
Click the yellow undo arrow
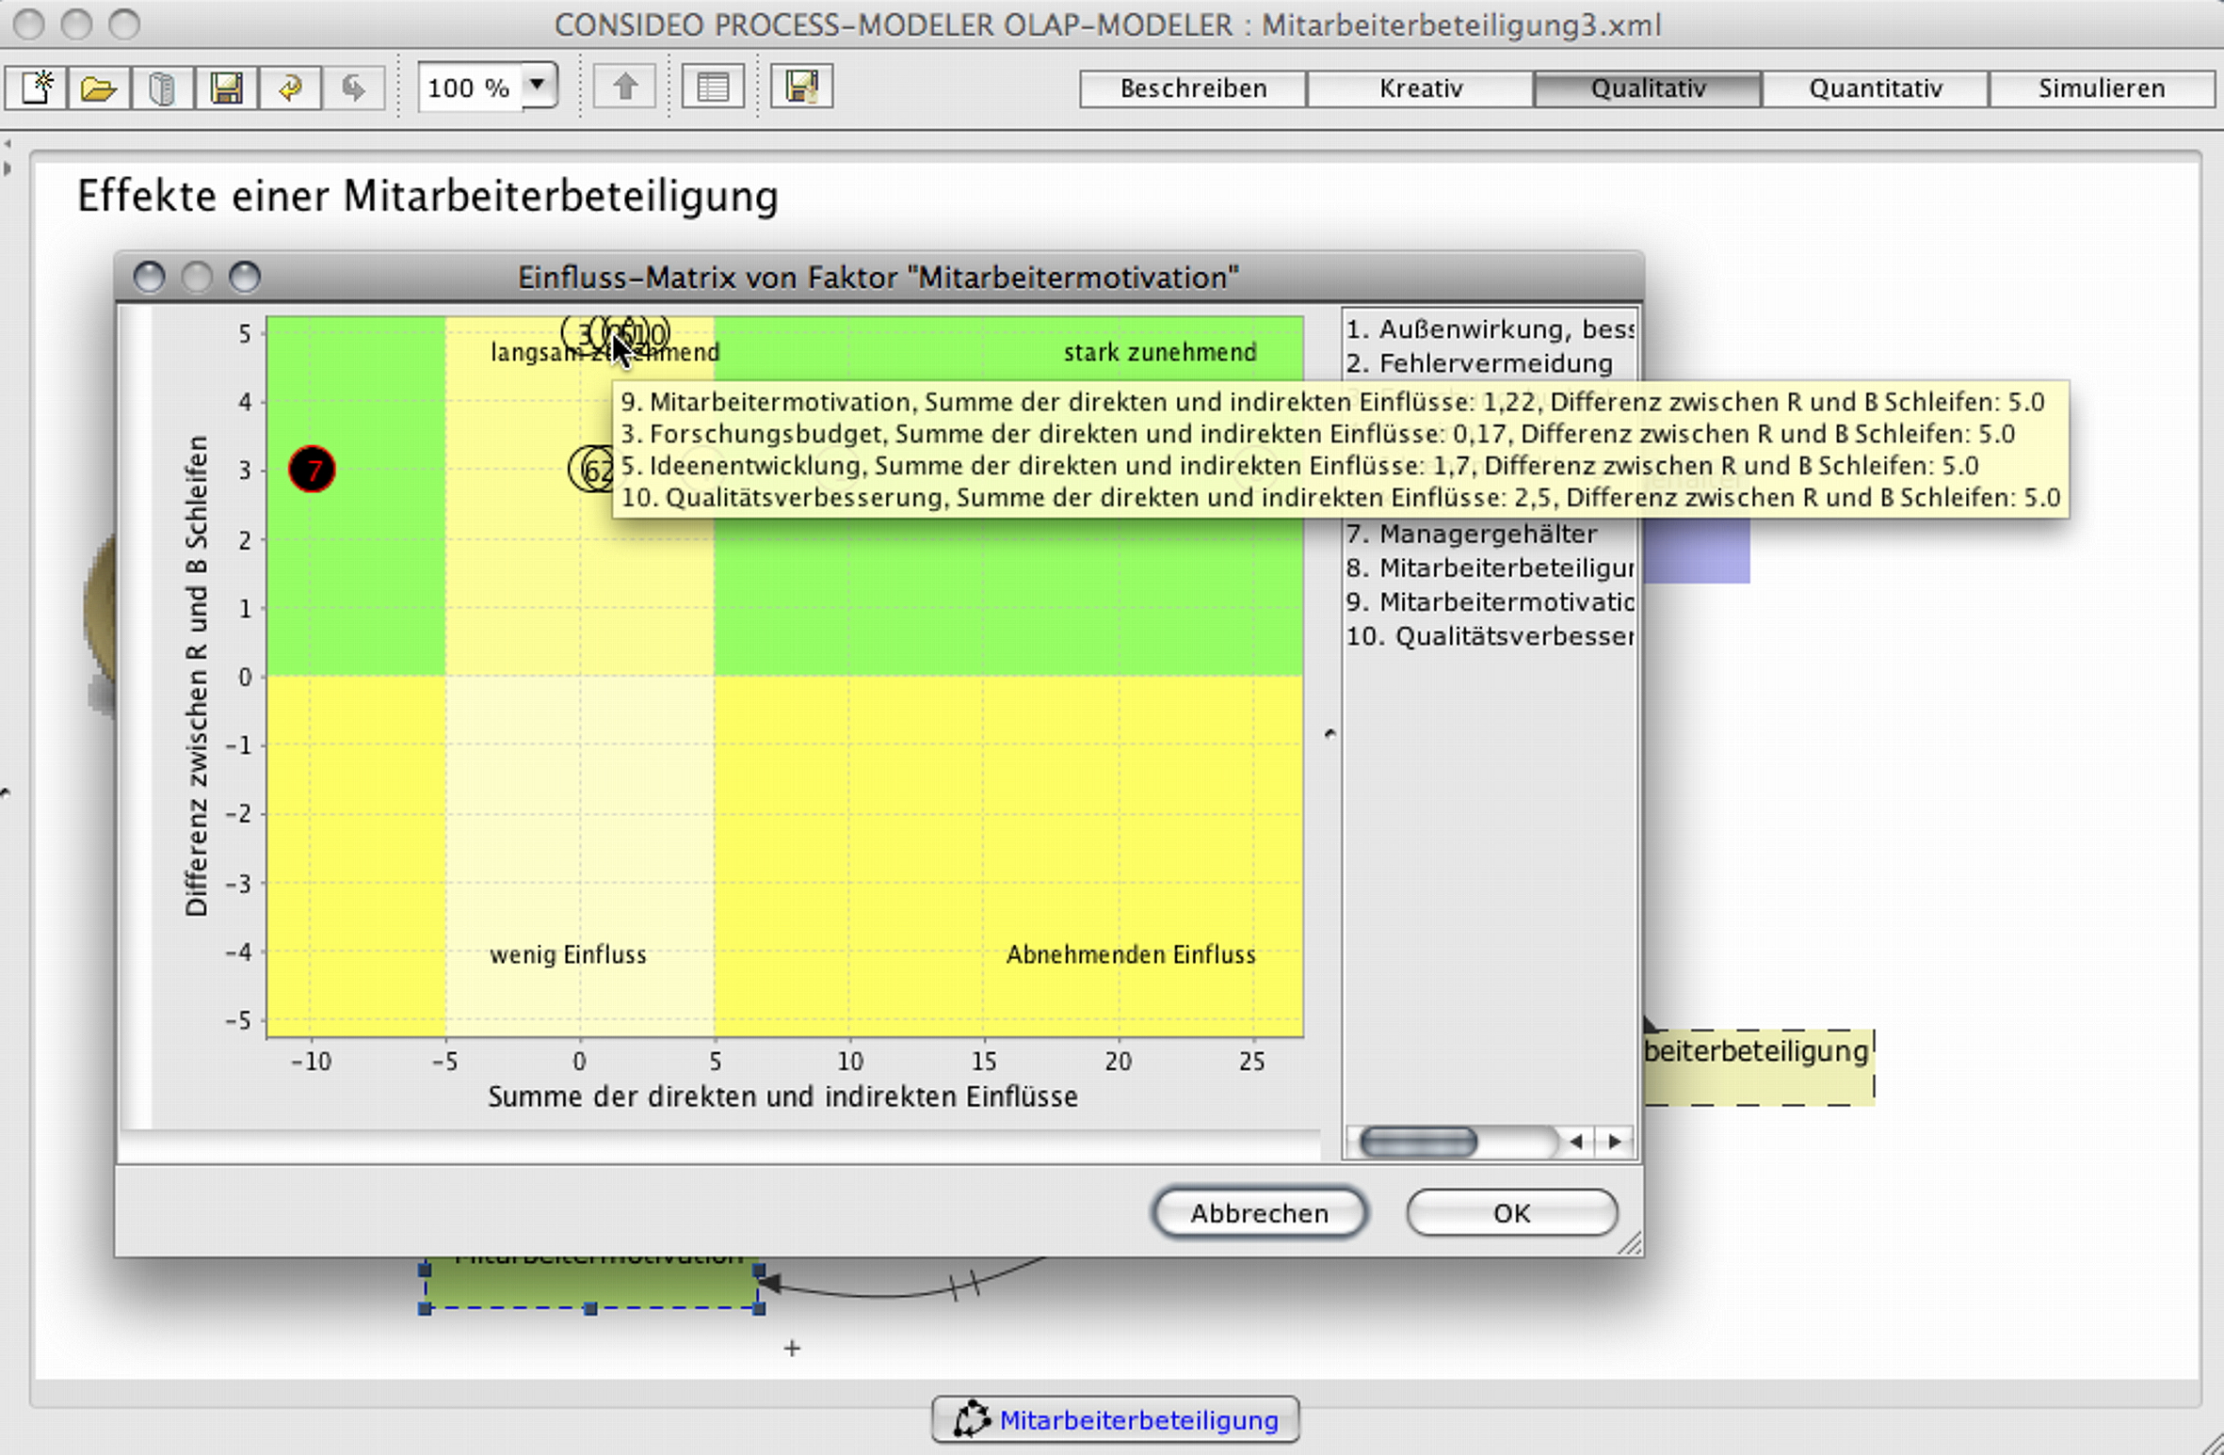tap(290, 88)
